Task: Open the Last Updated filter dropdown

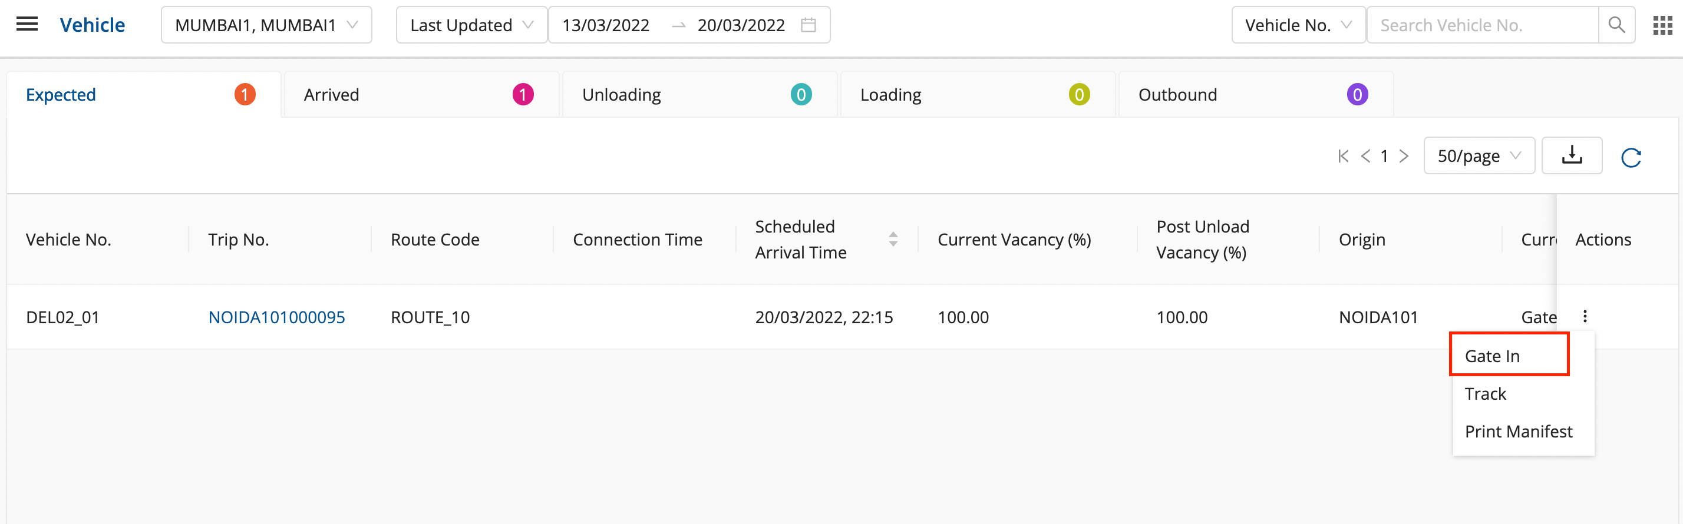Action: coord(471,25)
